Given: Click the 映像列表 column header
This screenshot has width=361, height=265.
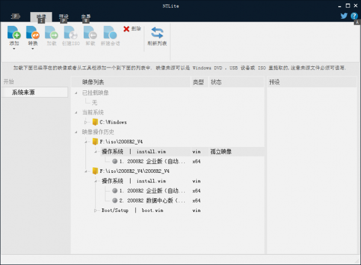Looking at the screenshot, I should click(94, 81).
